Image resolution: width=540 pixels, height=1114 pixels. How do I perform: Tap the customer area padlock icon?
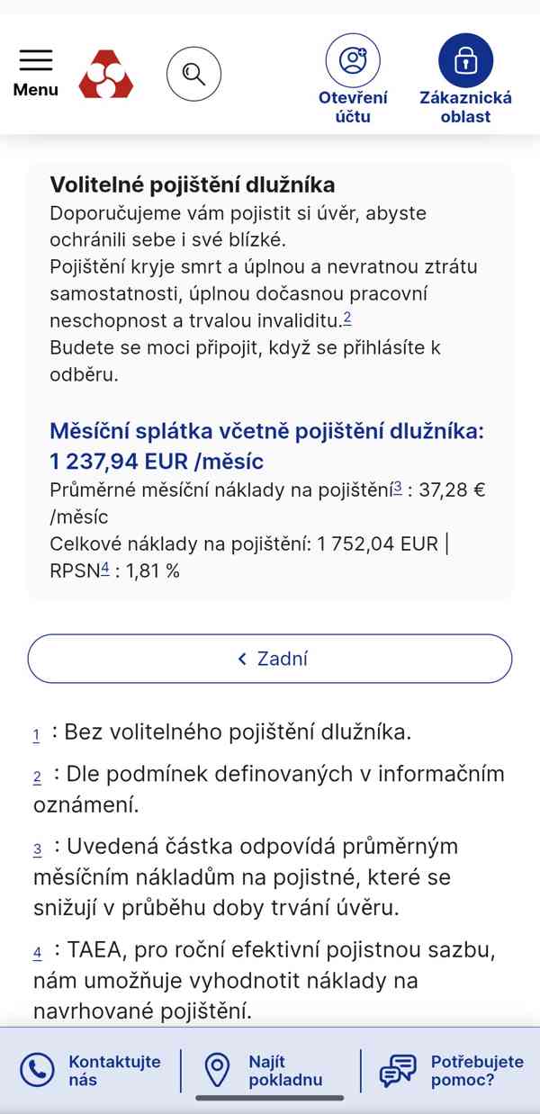tap(465, 61)
